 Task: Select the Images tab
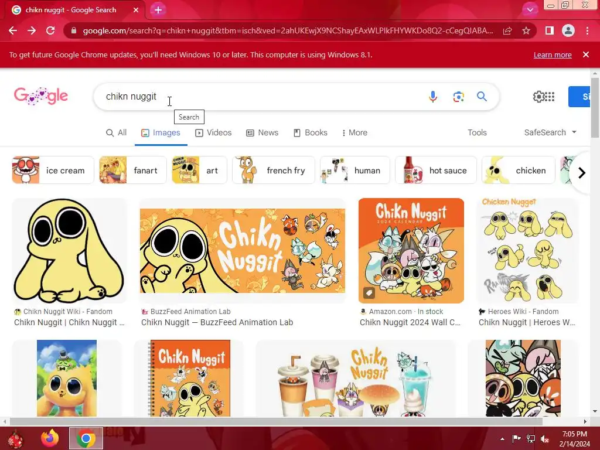(x=161, y=133)
